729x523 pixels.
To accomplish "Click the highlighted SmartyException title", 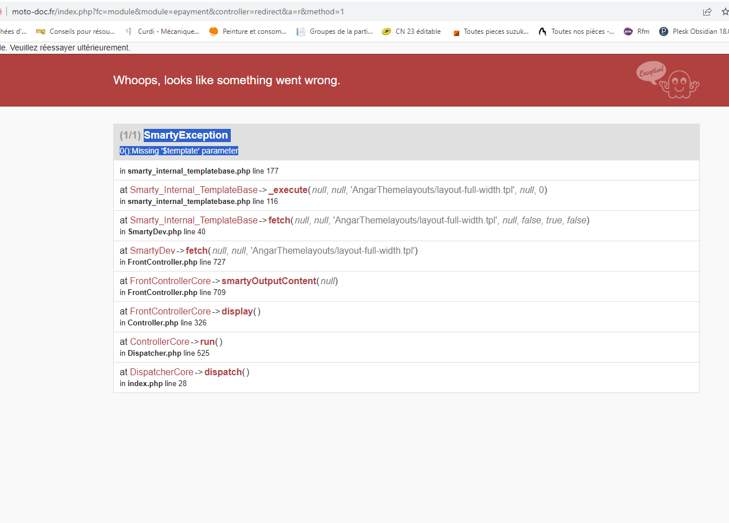I will pos(186,135).
